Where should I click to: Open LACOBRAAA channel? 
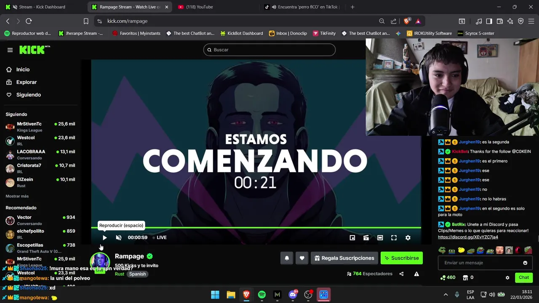tap(40, 154)
